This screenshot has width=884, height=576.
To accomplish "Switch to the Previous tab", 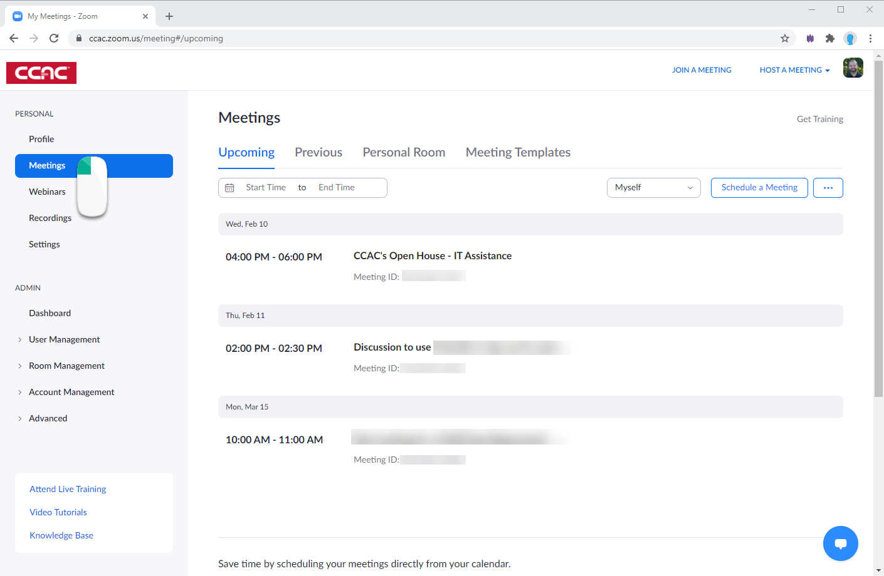I will point(318,152).
